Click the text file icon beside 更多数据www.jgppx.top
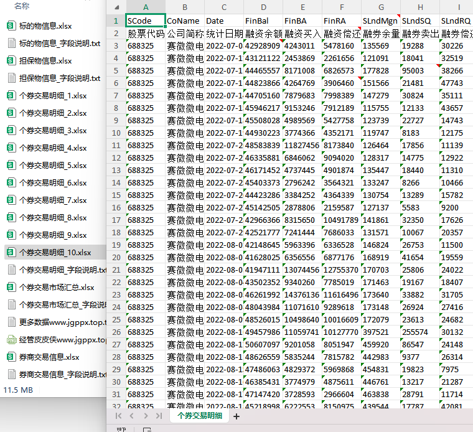 pyautogui.click(x=11, y=322)
